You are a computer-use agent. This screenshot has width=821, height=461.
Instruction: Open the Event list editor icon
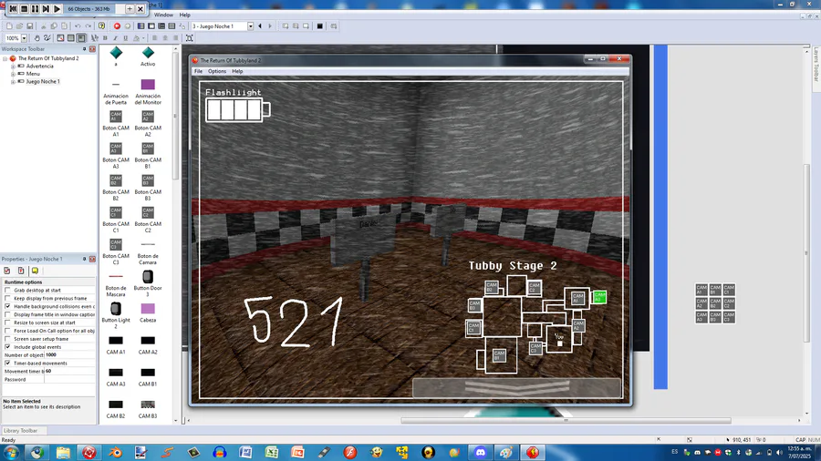click(171, 26)
